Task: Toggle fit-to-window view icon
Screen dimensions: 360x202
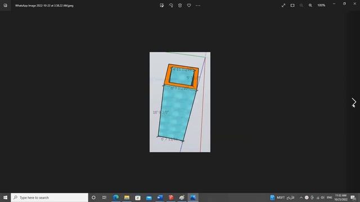Action: click(x=292, y=6)
